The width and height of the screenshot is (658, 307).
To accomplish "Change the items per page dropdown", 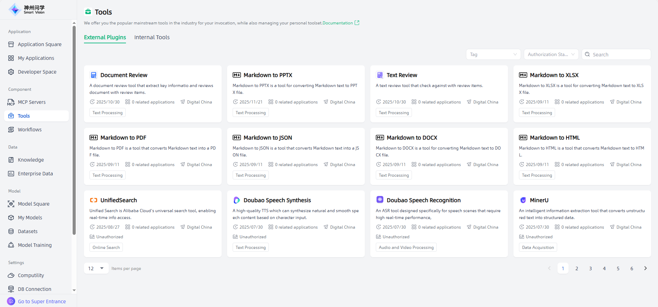I will coord(96,268).
